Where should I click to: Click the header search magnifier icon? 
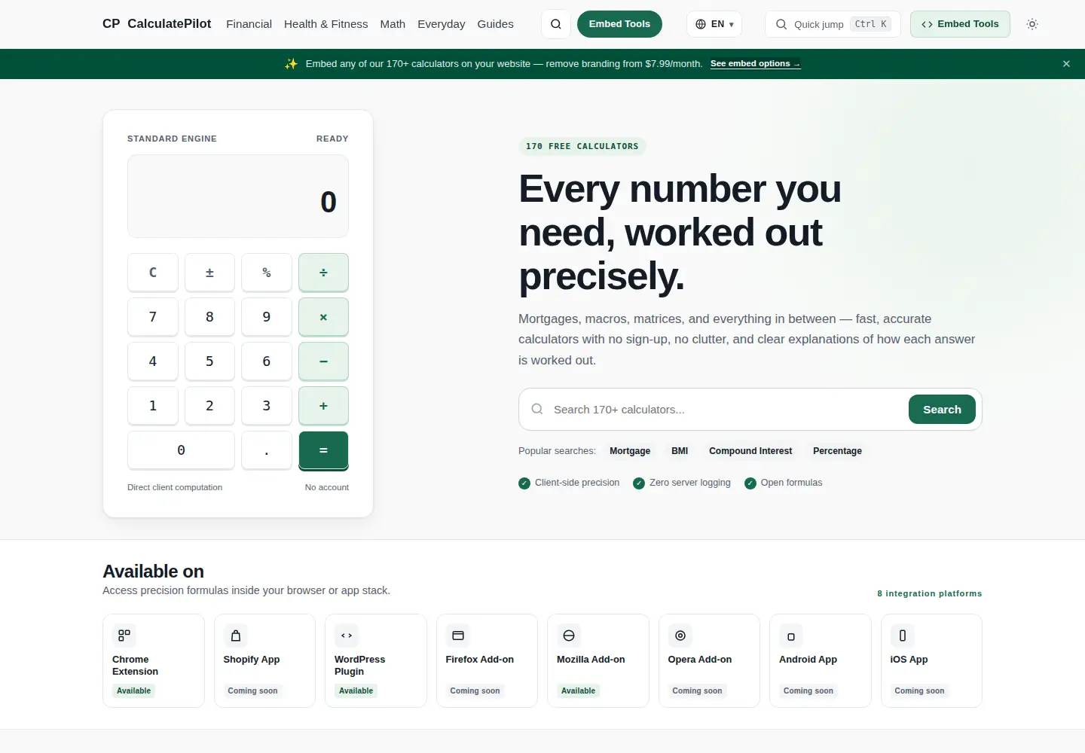556,24
